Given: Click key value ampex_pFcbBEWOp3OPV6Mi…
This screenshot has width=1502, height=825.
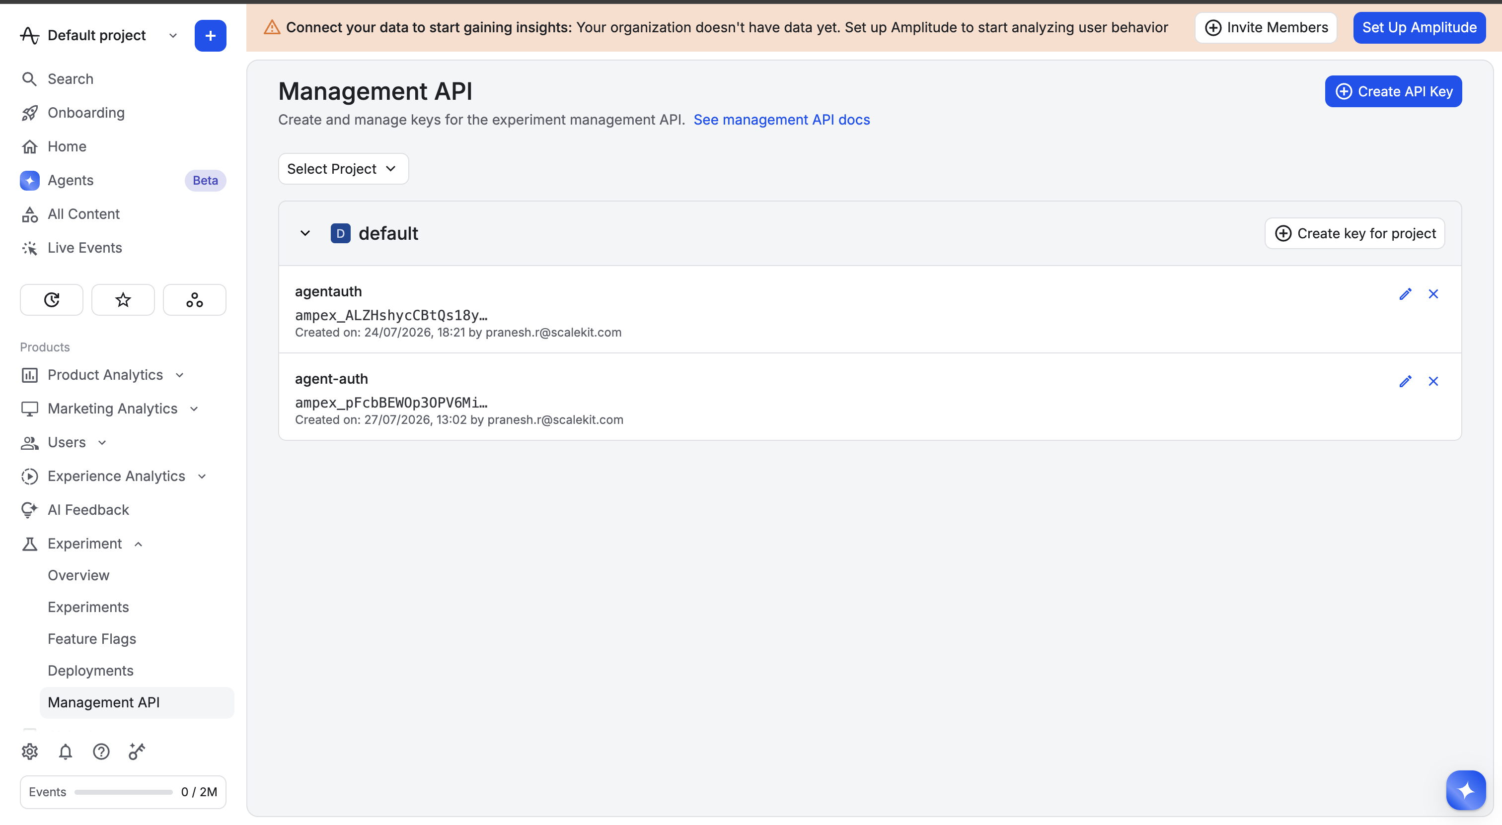Looking at the screenshot, I should pos(391,403).
